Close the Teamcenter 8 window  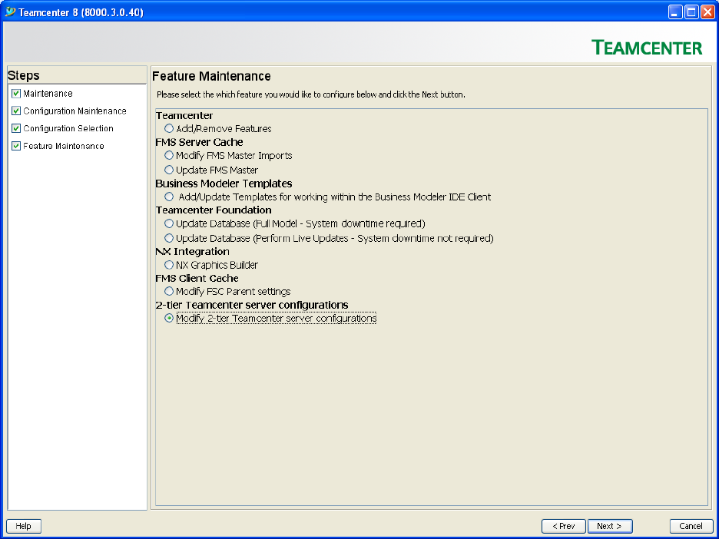point(707,12)
